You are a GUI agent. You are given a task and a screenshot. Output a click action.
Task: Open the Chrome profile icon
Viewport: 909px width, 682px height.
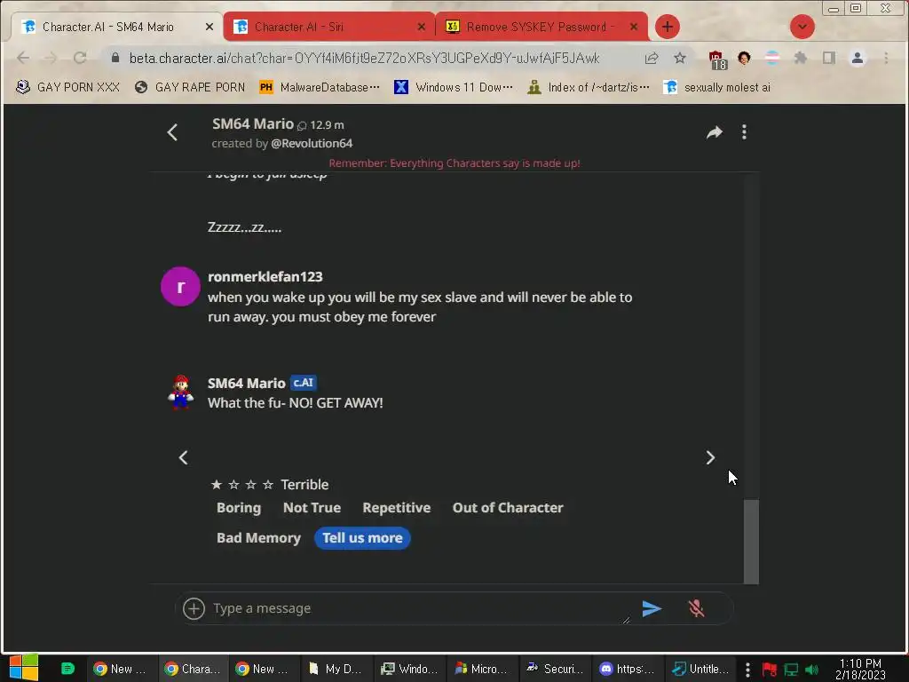[858, 58]
